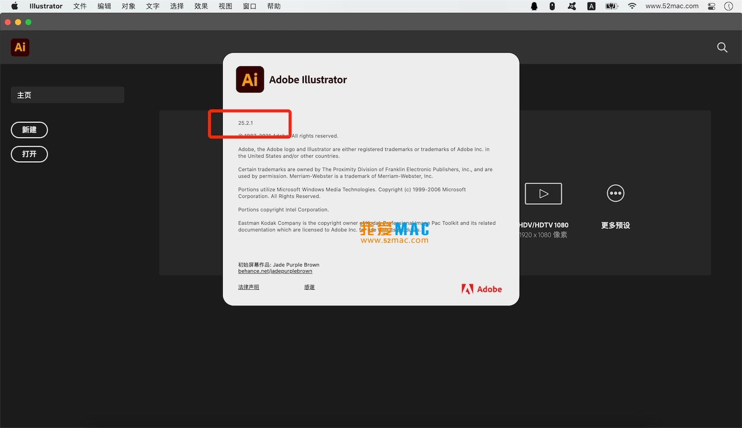Open search with the magnifier icon
This screenshot has height=428, width=742.
[722, 47]
